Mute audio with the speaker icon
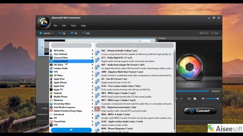Image resolution: width=243 pixels, height=136 pixels. [203, 99]
